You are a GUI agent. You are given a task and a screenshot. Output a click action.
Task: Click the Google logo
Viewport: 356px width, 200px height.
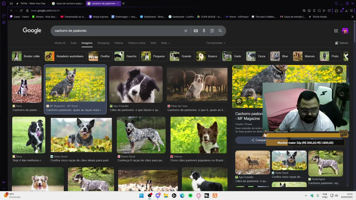click(32, 31)
